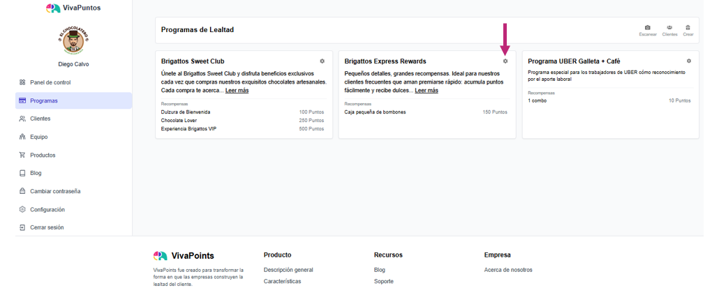
Task: Click the Programas de Lealtad heading
Action: point(198,30)
